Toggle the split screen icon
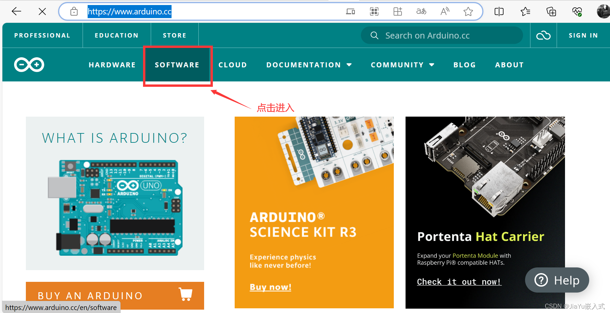 pyautogui.click(x=499, y=11)
